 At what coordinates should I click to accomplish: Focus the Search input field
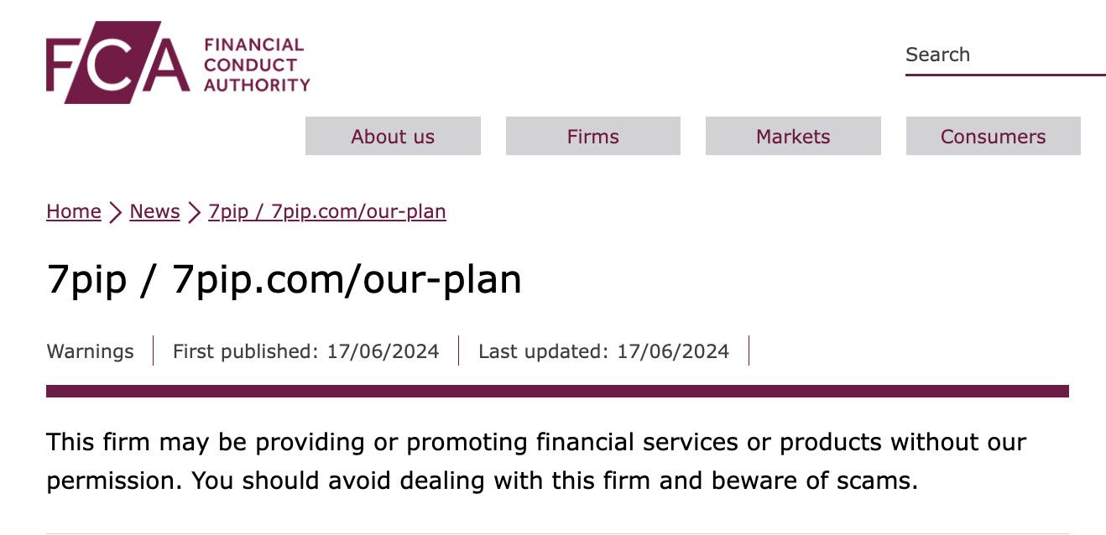(x=1005, y=55)
